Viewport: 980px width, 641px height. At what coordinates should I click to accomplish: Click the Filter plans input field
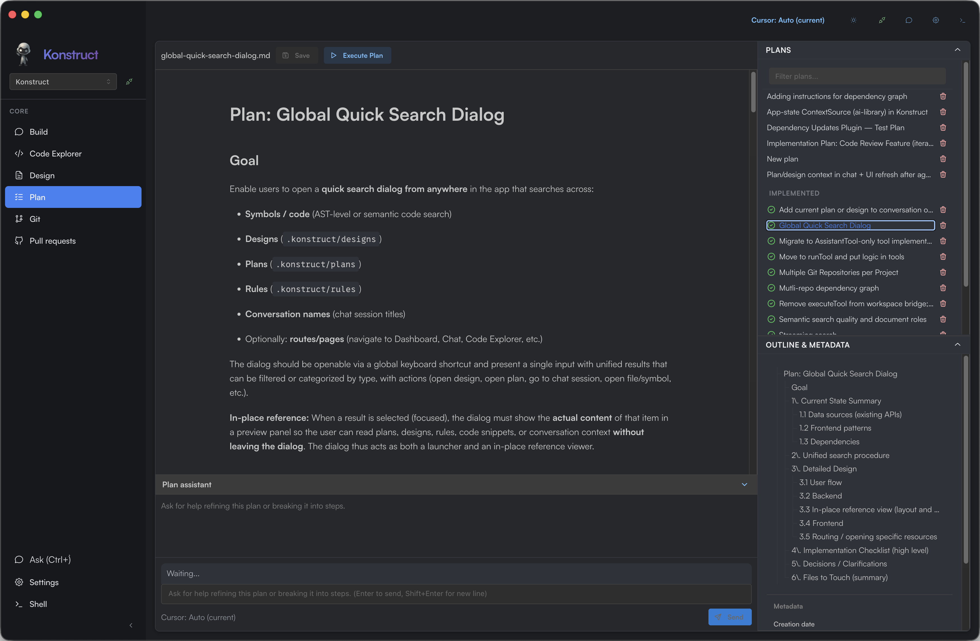point(857,76)
